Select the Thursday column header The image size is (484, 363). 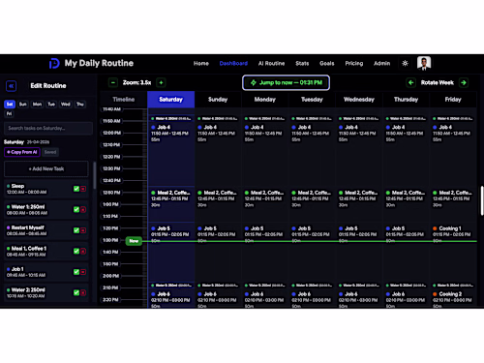point(406,100)
